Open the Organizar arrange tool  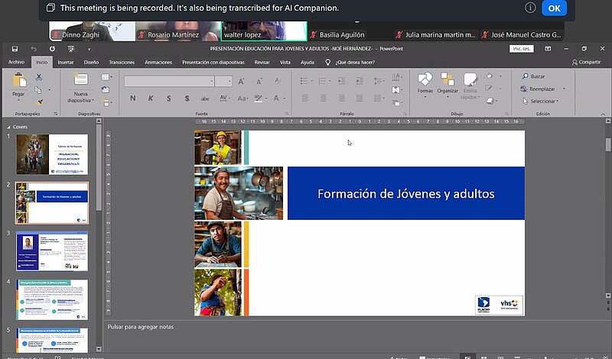pos(448,79)
